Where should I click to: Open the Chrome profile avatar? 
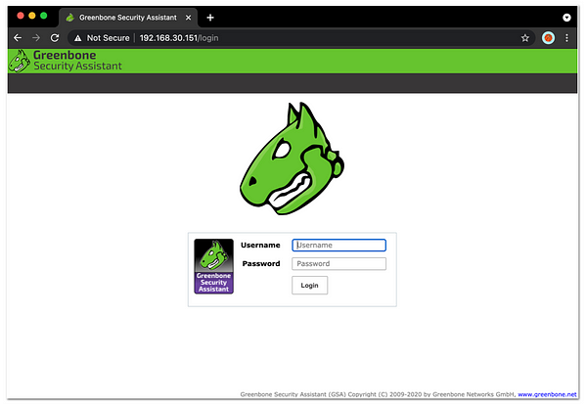click(x=548, y=38)
